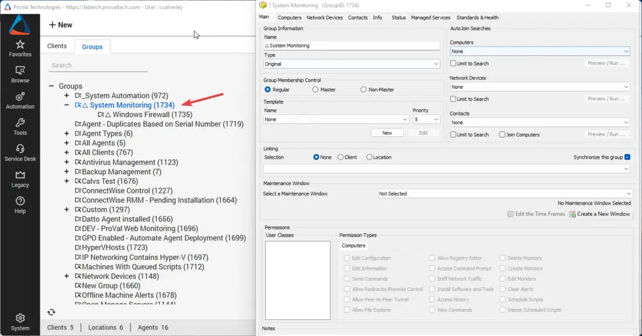Select Location linking radio button
The image size is (642, 336).
pyautogui.click(x=369, y=157)
